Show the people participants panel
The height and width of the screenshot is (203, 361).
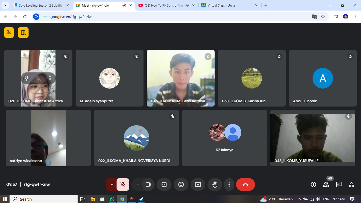coord(326,184)
